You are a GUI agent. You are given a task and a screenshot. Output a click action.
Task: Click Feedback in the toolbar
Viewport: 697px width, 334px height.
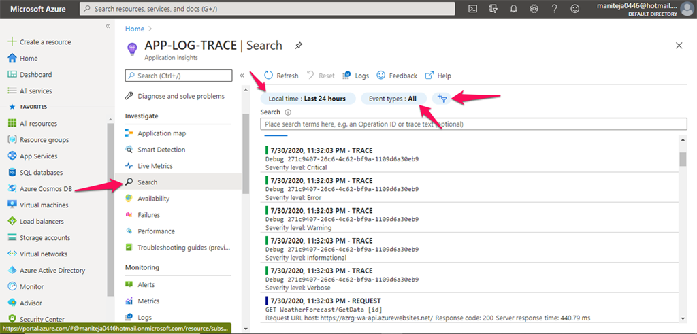[397, 76]
